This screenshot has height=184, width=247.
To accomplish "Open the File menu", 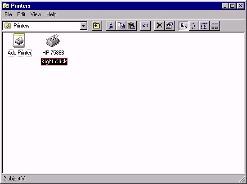I will click(x=8, y=14).
